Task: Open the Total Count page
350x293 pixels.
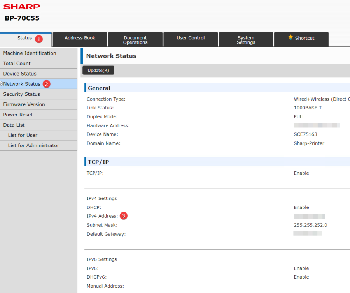Action: coord(17,64)
